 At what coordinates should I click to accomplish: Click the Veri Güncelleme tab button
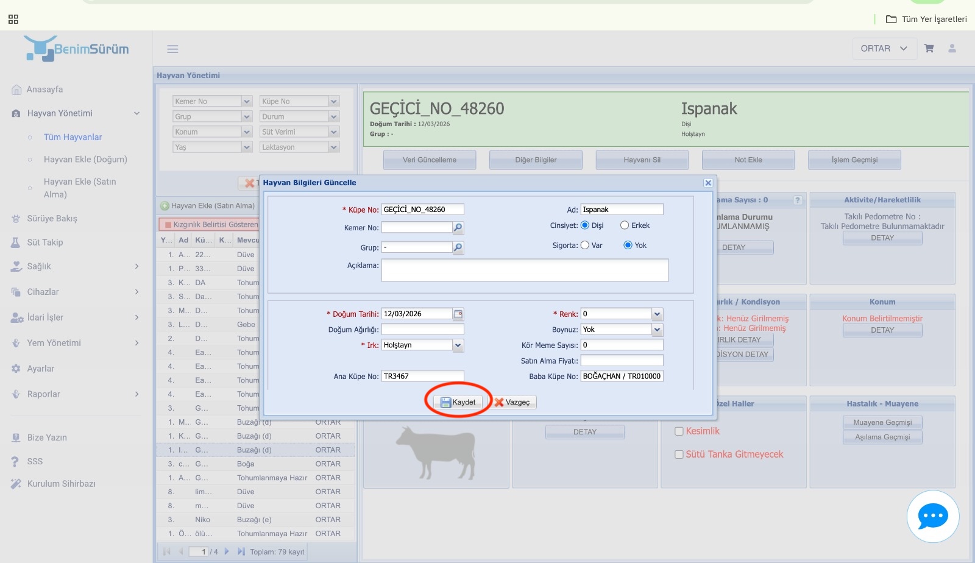click(x=430, y=160)
